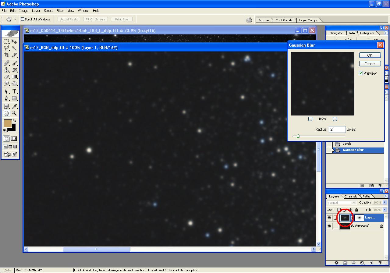The height and width of the screenshot is (273, 390).
Task: Delete layer using trash icon
Action: point(380,263)
